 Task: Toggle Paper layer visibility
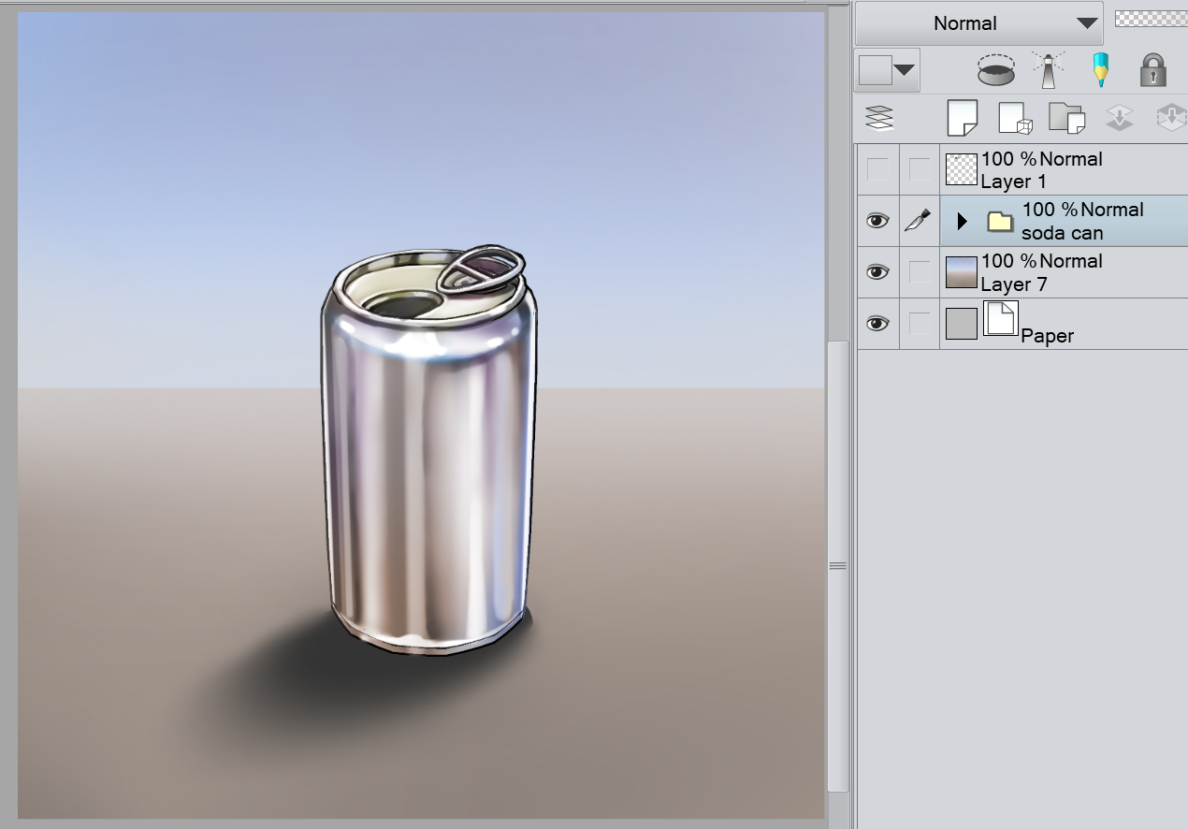tap(877, 324)
